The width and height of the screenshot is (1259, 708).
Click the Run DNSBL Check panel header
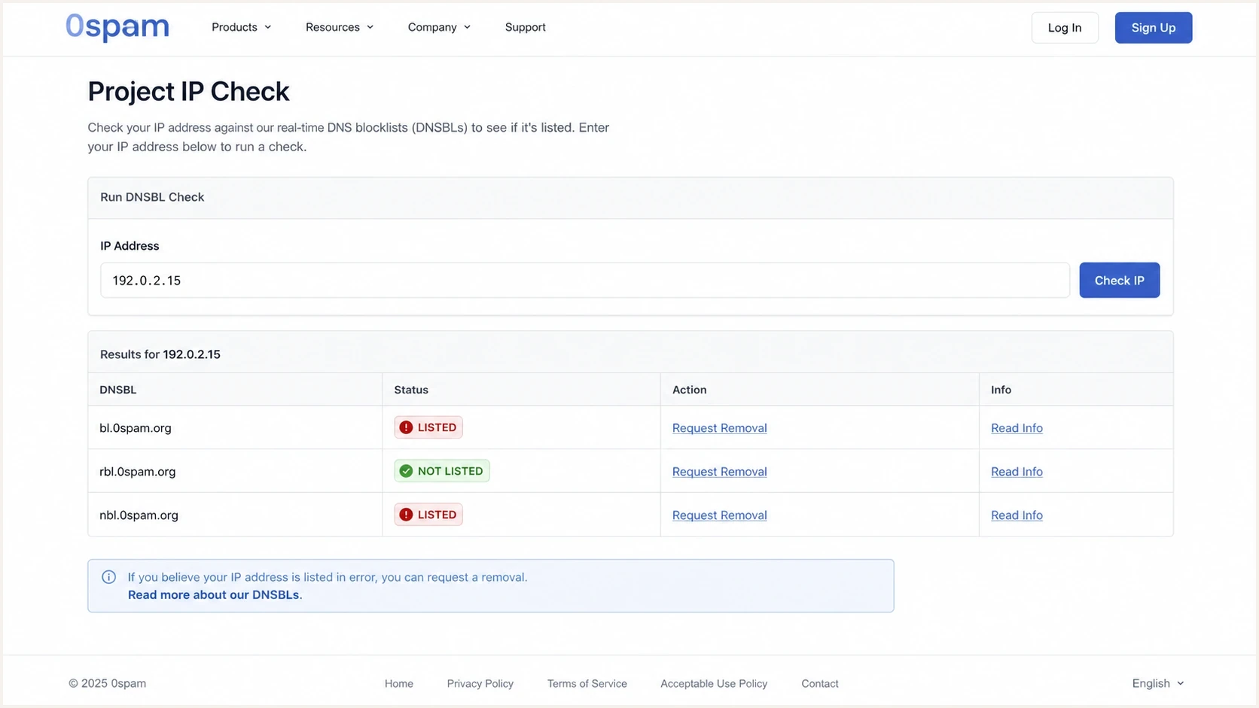pos(630,198)
